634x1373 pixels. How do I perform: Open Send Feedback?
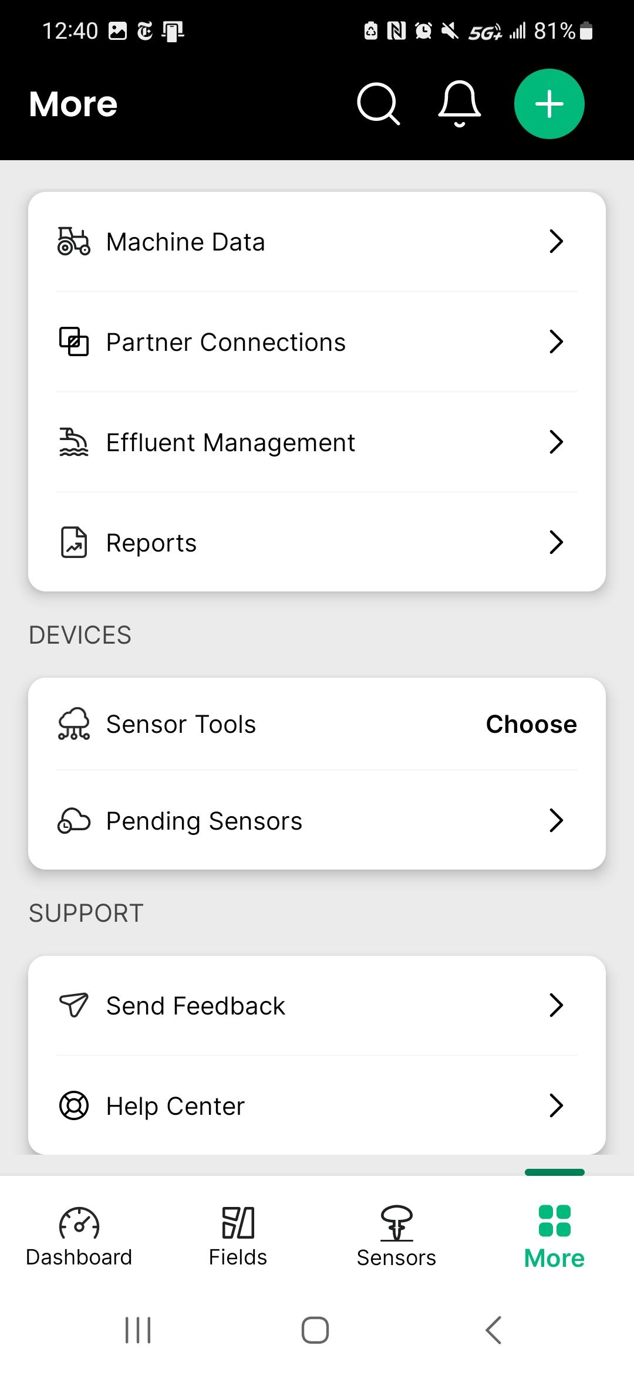[195, 1006]
